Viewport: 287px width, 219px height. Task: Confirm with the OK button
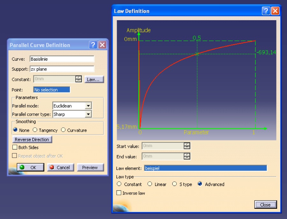[30, 167]
